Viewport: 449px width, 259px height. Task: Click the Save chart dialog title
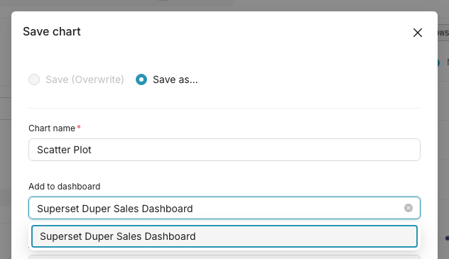tap(52, 31)
